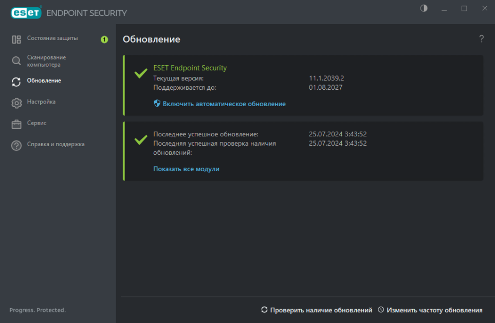
Task: Click the Последнее успешное обновление label
Action: (206, 134)
